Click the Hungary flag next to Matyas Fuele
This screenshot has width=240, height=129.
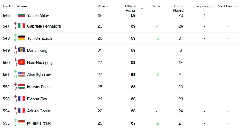tap(22, 86)
